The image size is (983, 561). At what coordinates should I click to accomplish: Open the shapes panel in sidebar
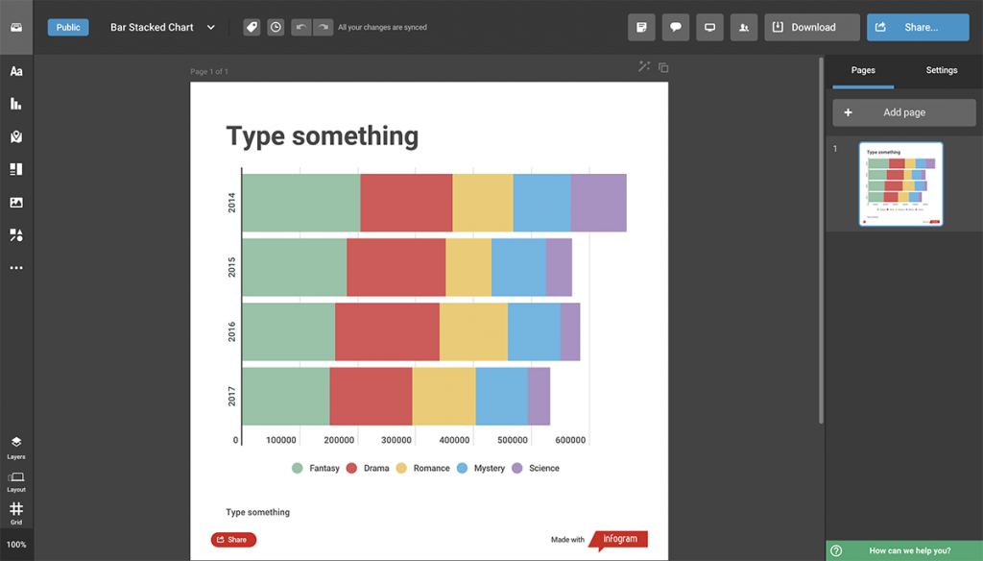tap(16, 234)
